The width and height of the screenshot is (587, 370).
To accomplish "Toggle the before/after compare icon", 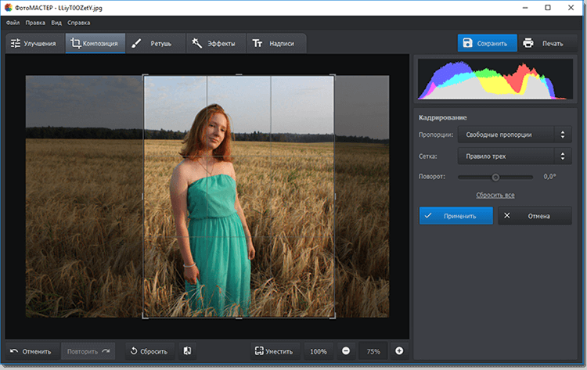I will coord(188,351).
